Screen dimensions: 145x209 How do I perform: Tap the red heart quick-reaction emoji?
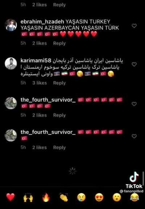[x=11, y=198]
